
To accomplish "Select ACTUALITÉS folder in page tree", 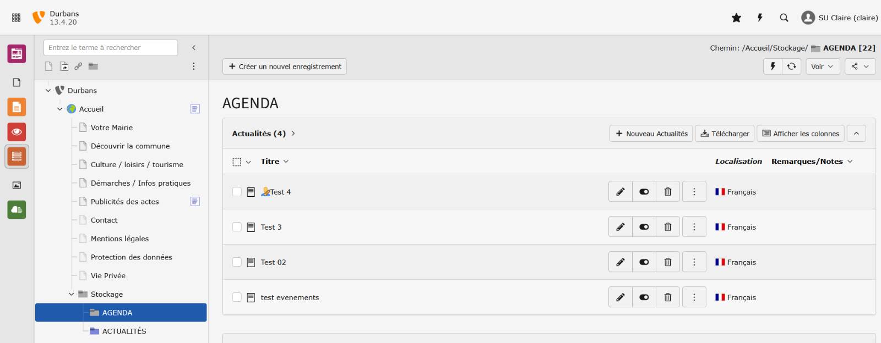I will [x=124, y=331].
